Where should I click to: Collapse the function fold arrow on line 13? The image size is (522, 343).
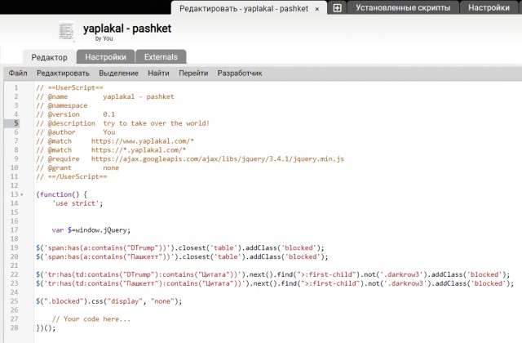pos(22,194)
